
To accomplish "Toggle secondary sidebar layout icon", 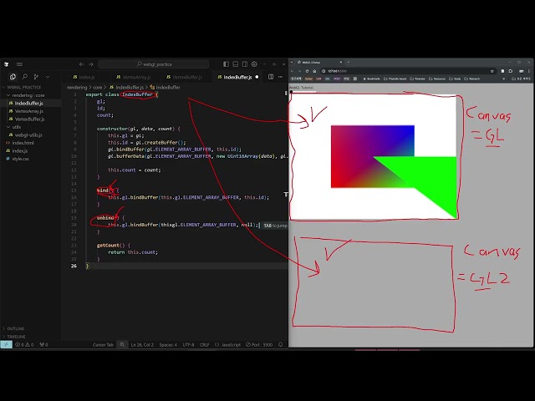I will click(245, 64).
